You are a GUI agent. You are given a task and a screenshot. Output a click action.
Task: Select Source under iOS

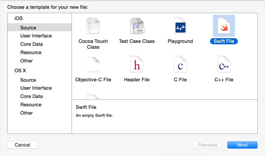point(40,27)
